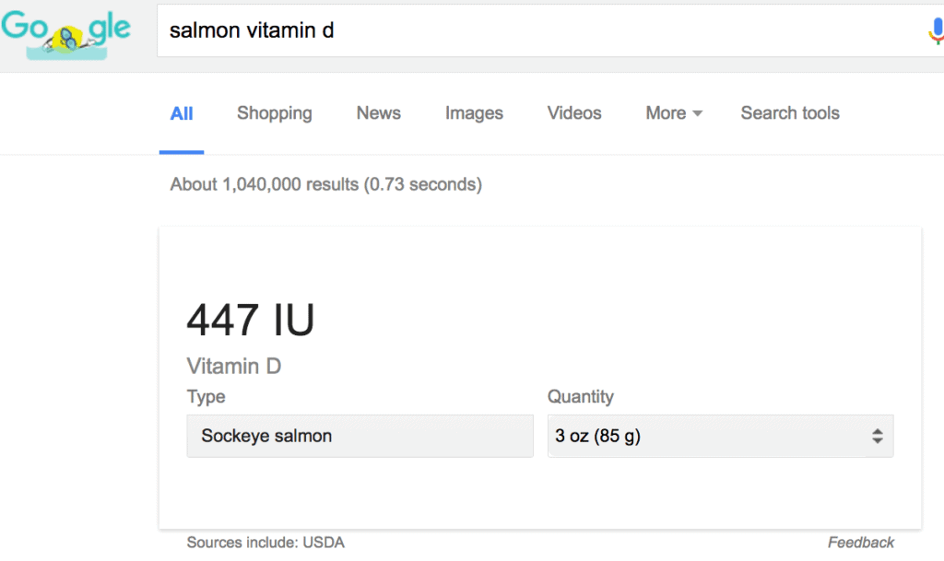Click the Type field label
Viewport: 944px width, 561px height.
point(206,397)
